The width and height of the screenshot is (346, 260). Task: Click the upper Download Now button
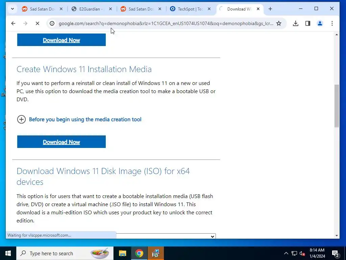coord(61,40)
